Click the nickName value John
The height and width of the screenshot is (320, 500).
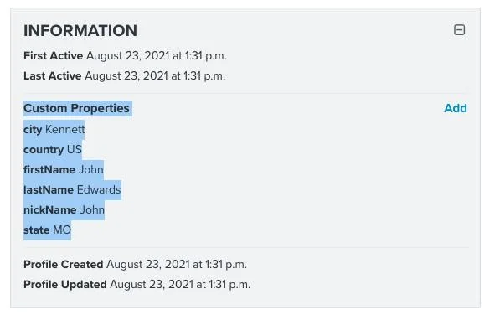(92, 210)
